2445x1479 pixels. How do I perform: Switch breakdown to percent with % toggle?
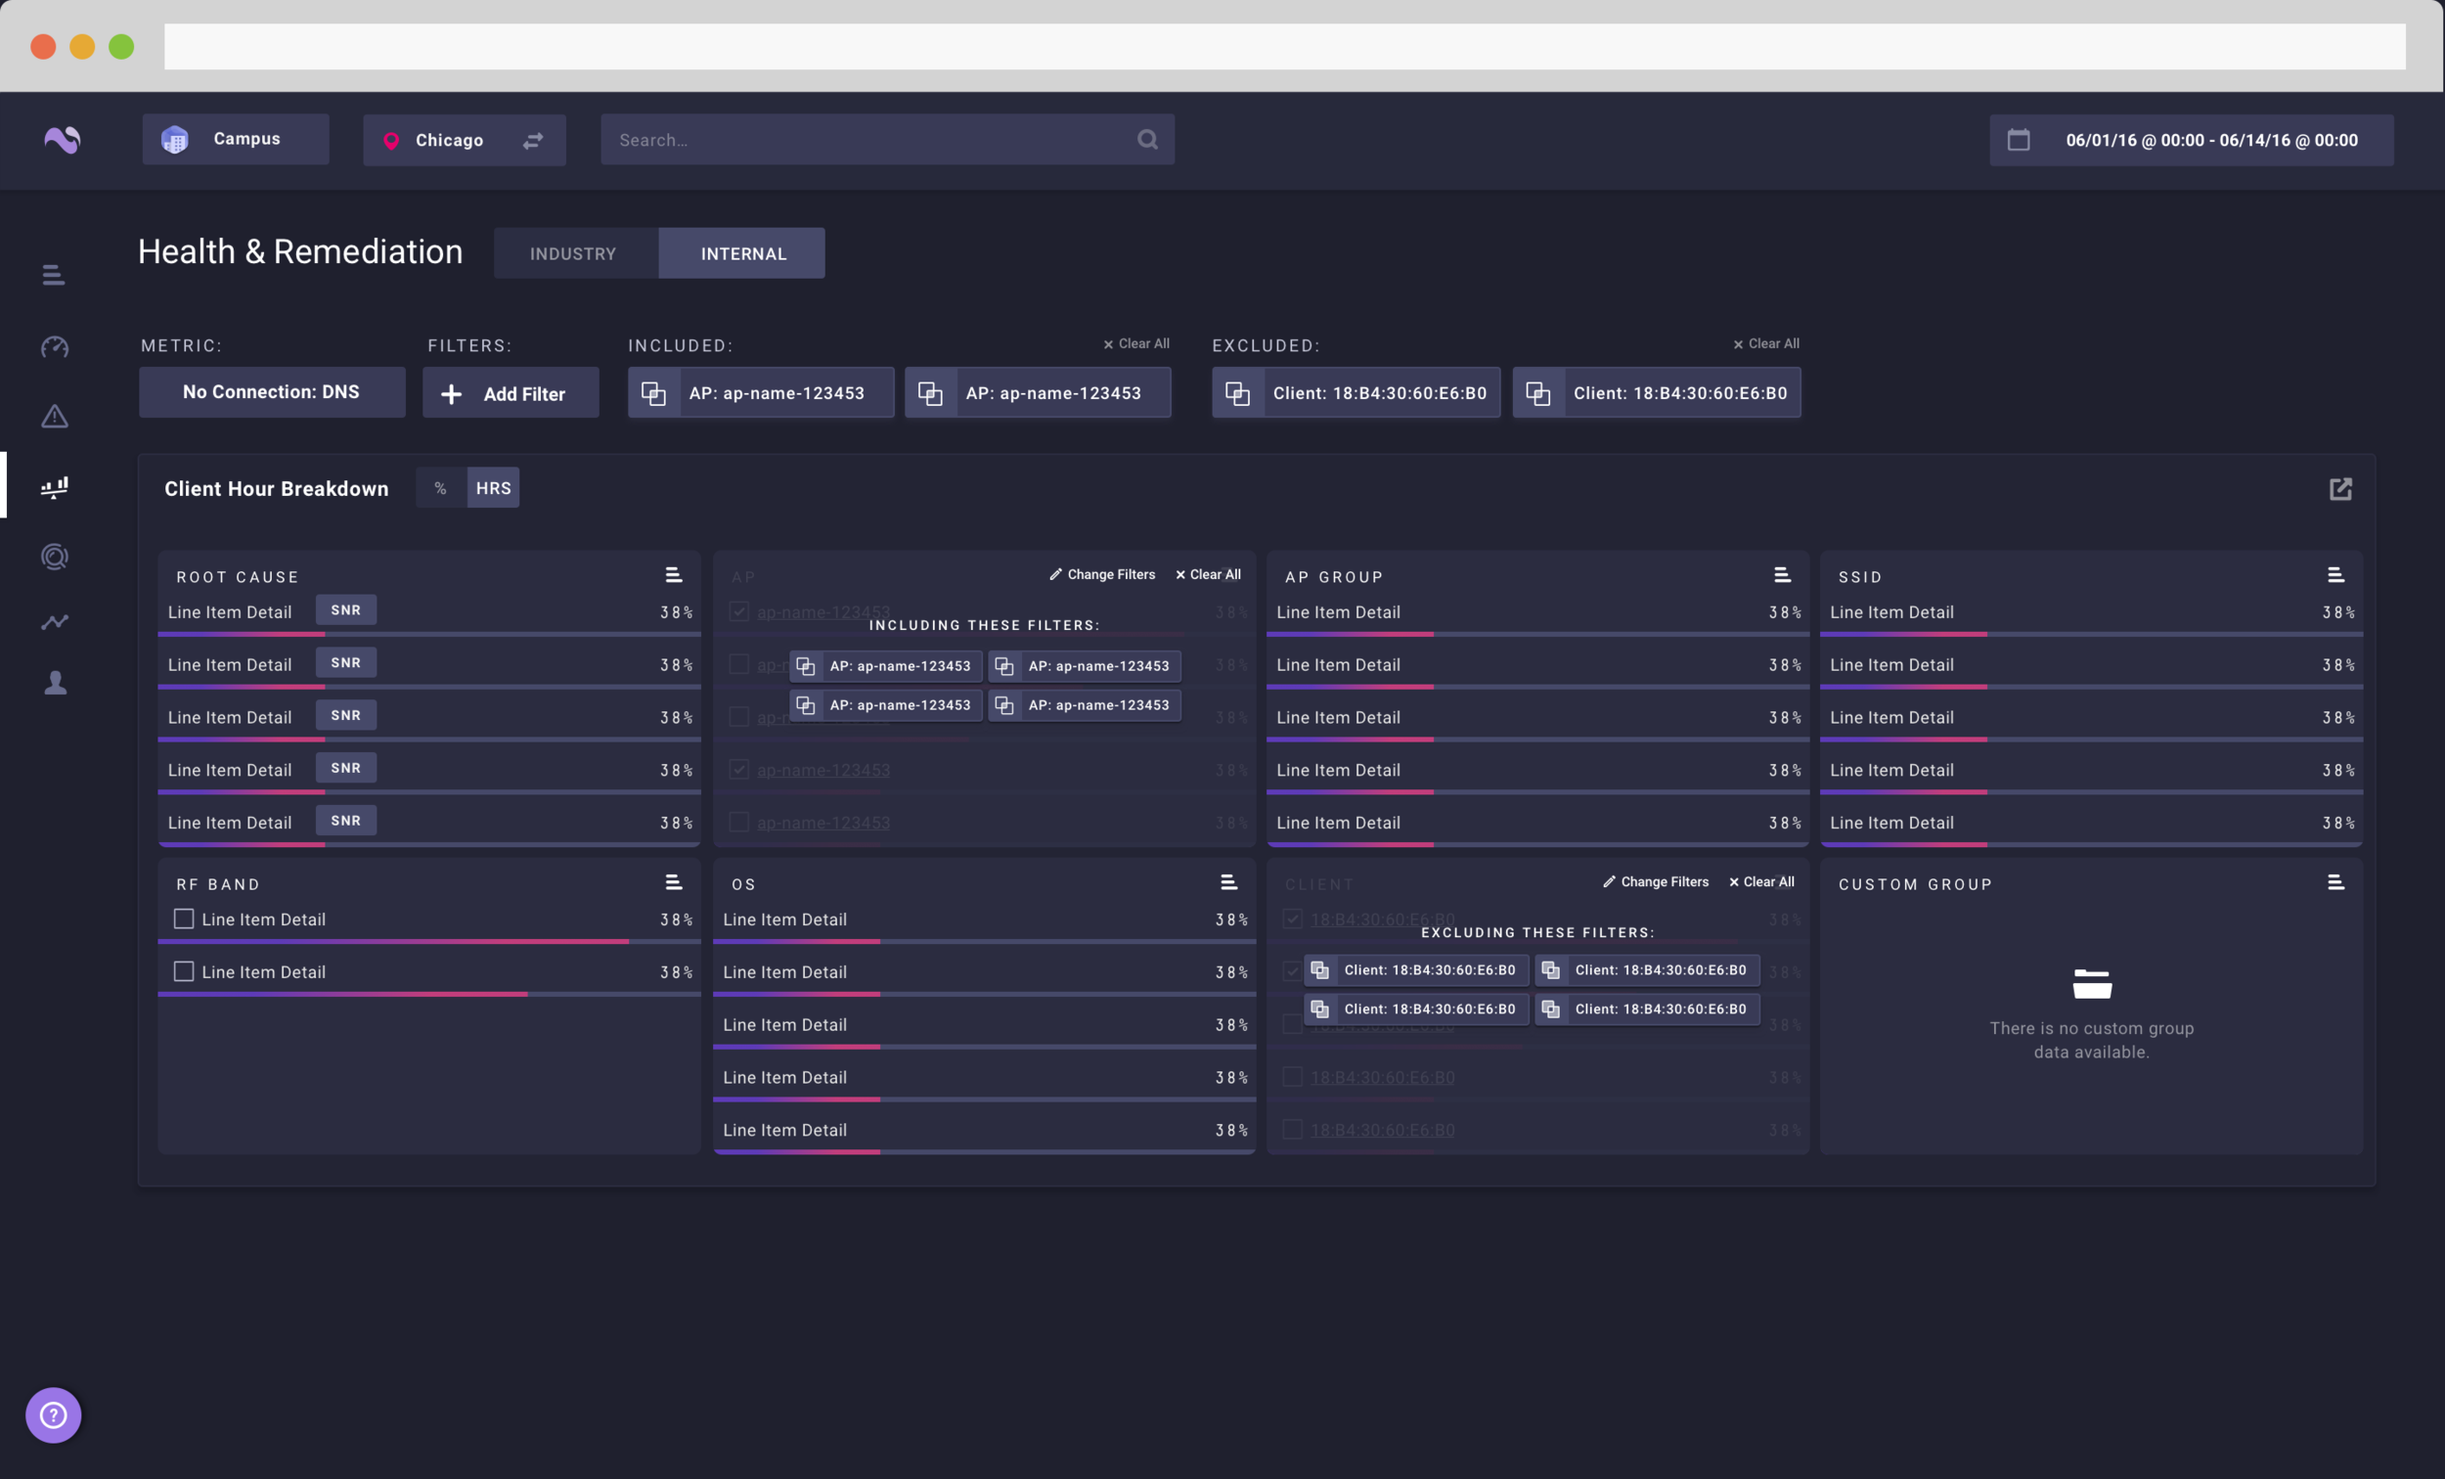(x=440, y=488)
